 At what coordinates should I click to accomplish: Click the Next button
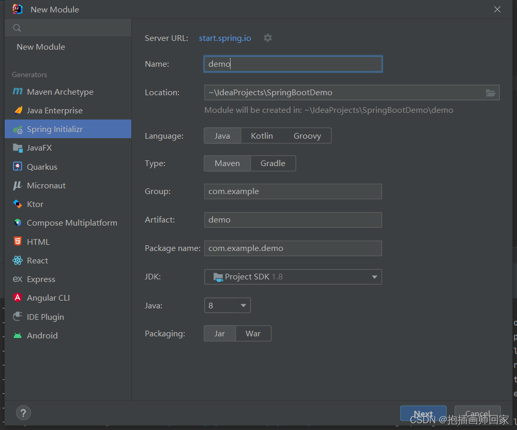(x=423, y=413)
